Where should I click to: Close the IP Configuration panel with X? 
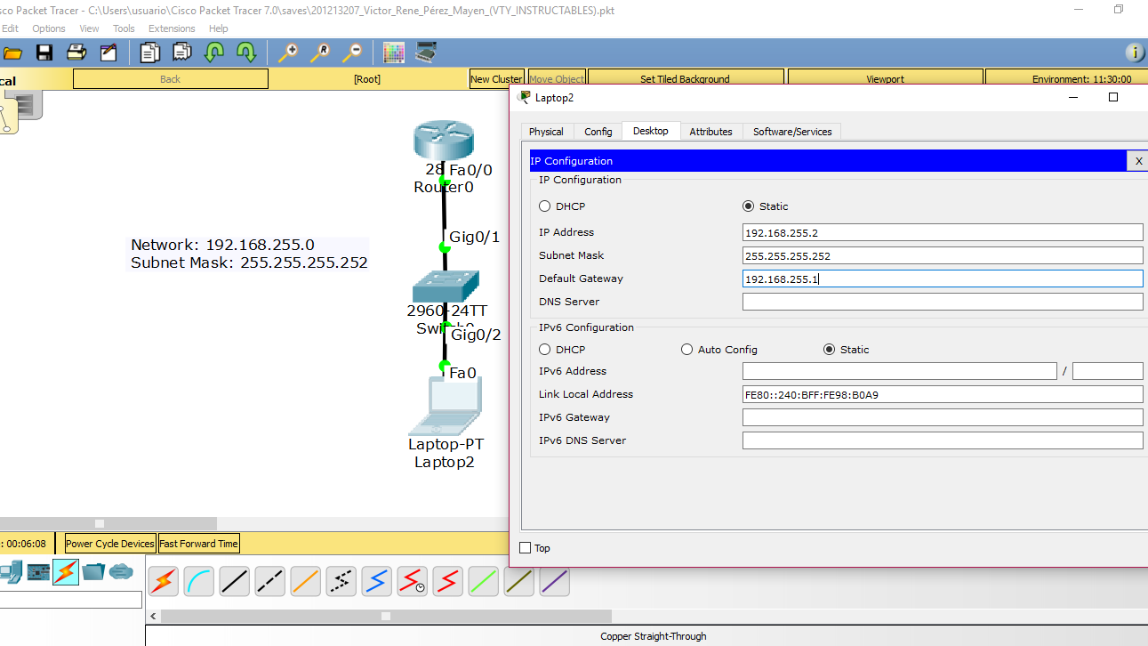click(x=1138, y=161)
